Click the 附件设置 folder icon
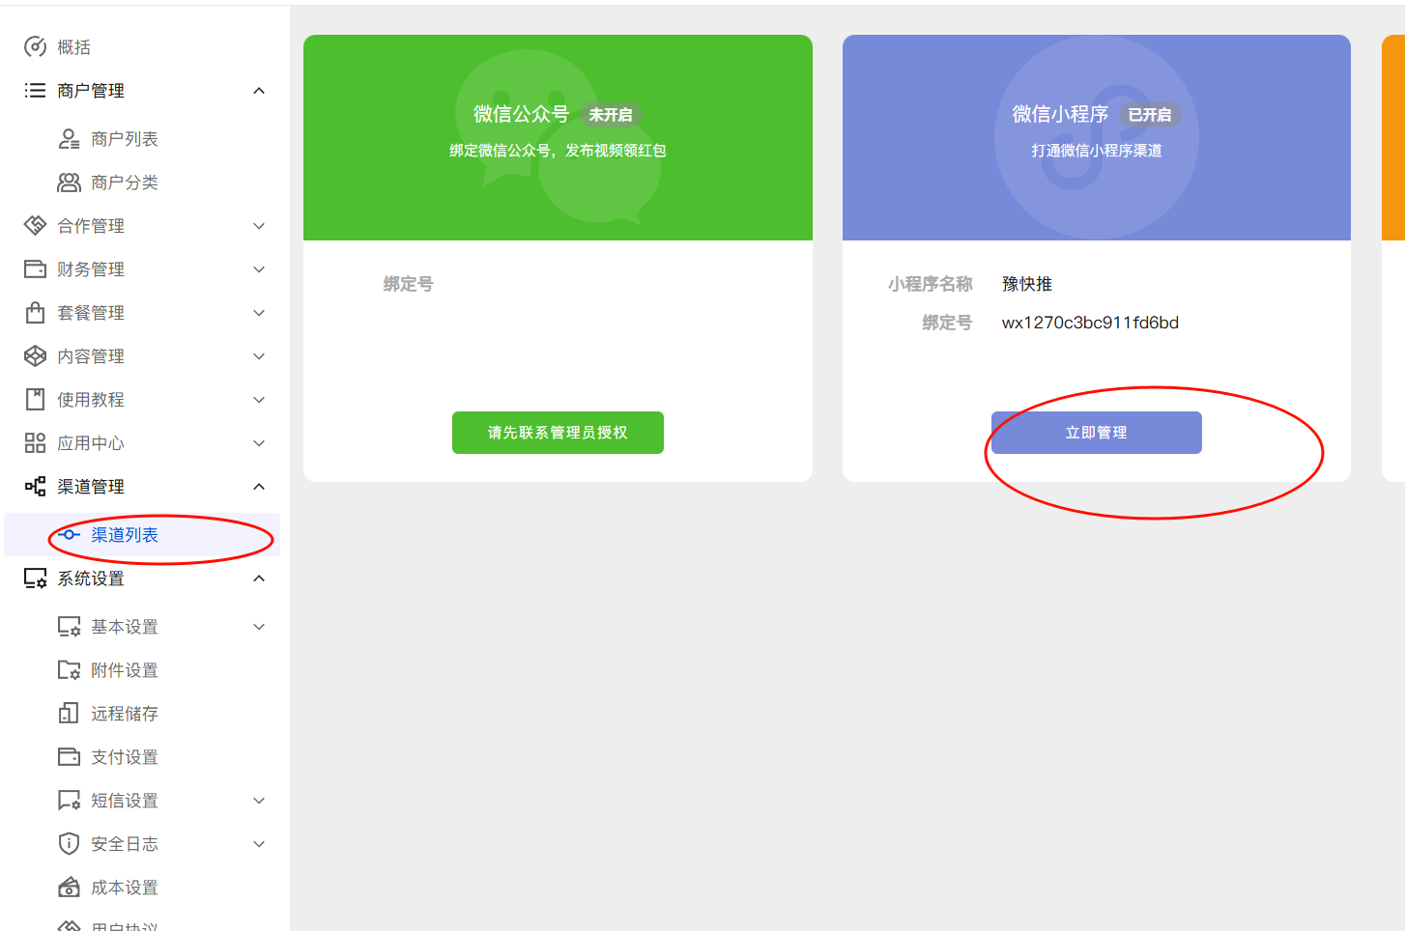This screenshot has height=931, width=1405. click(x=69, y=669)
